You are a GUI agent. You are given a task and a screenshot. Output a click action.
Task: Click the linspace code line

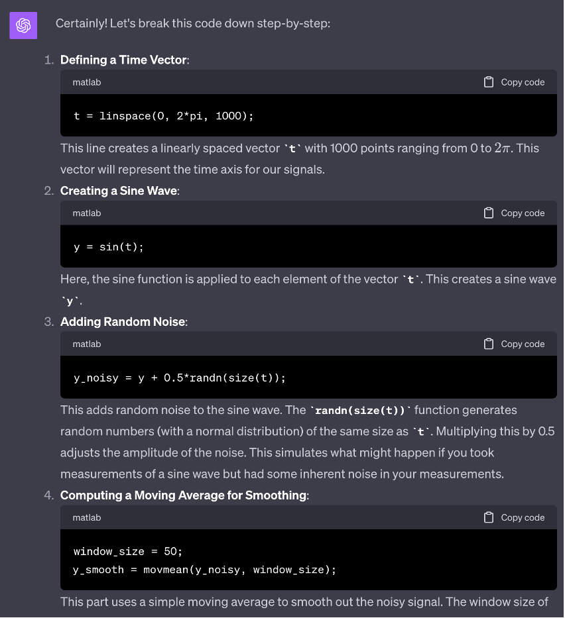tap(163, 116)
